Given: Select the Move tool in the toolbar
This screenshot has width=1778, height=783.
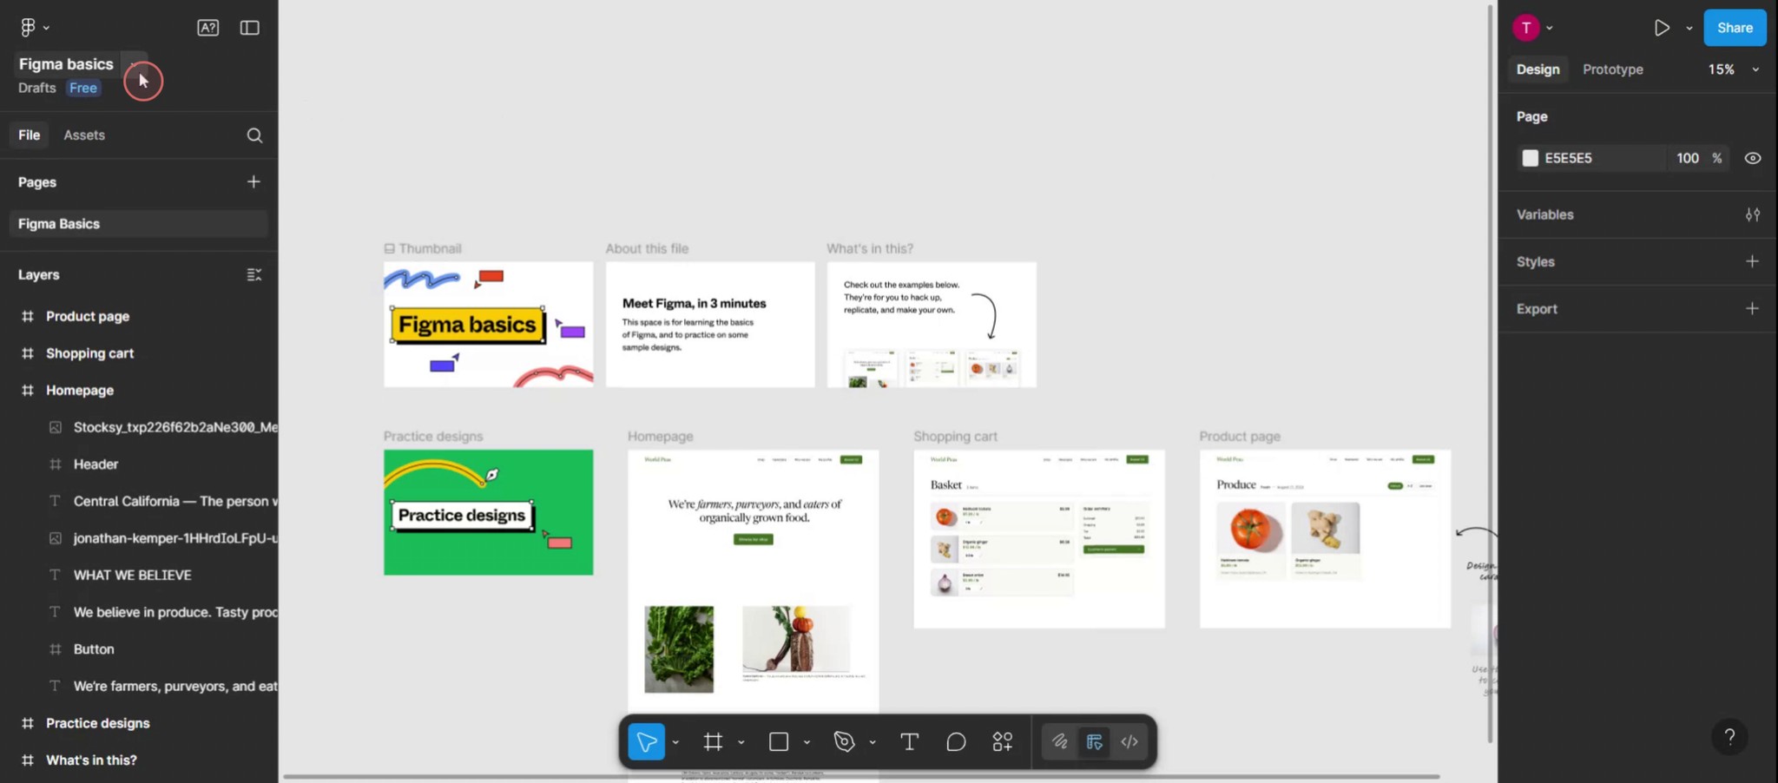Looking at the screenshot, I should point(646,741).
